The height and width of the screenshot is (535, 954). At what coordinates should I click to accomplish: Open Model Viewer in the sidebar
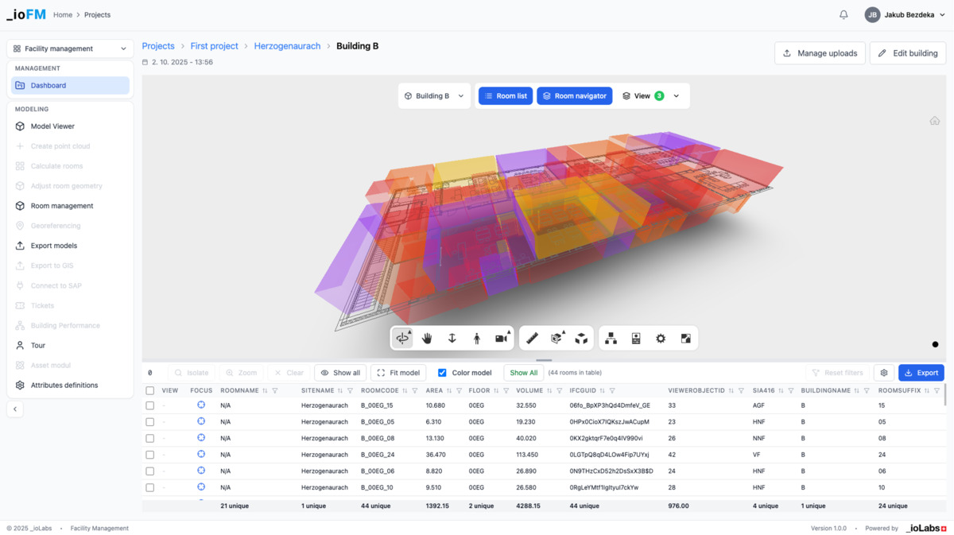pyautogui.click(x=52, y=126)
